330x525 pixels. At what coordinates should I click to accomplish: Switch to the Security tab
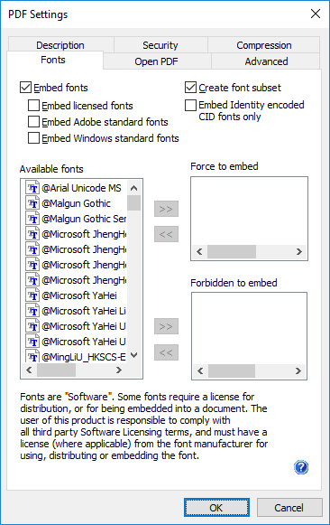coord(160,45)
